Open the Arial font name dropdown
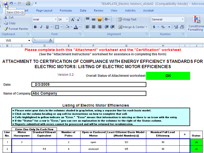Viewport: 204px width, 153px height. 56,20
